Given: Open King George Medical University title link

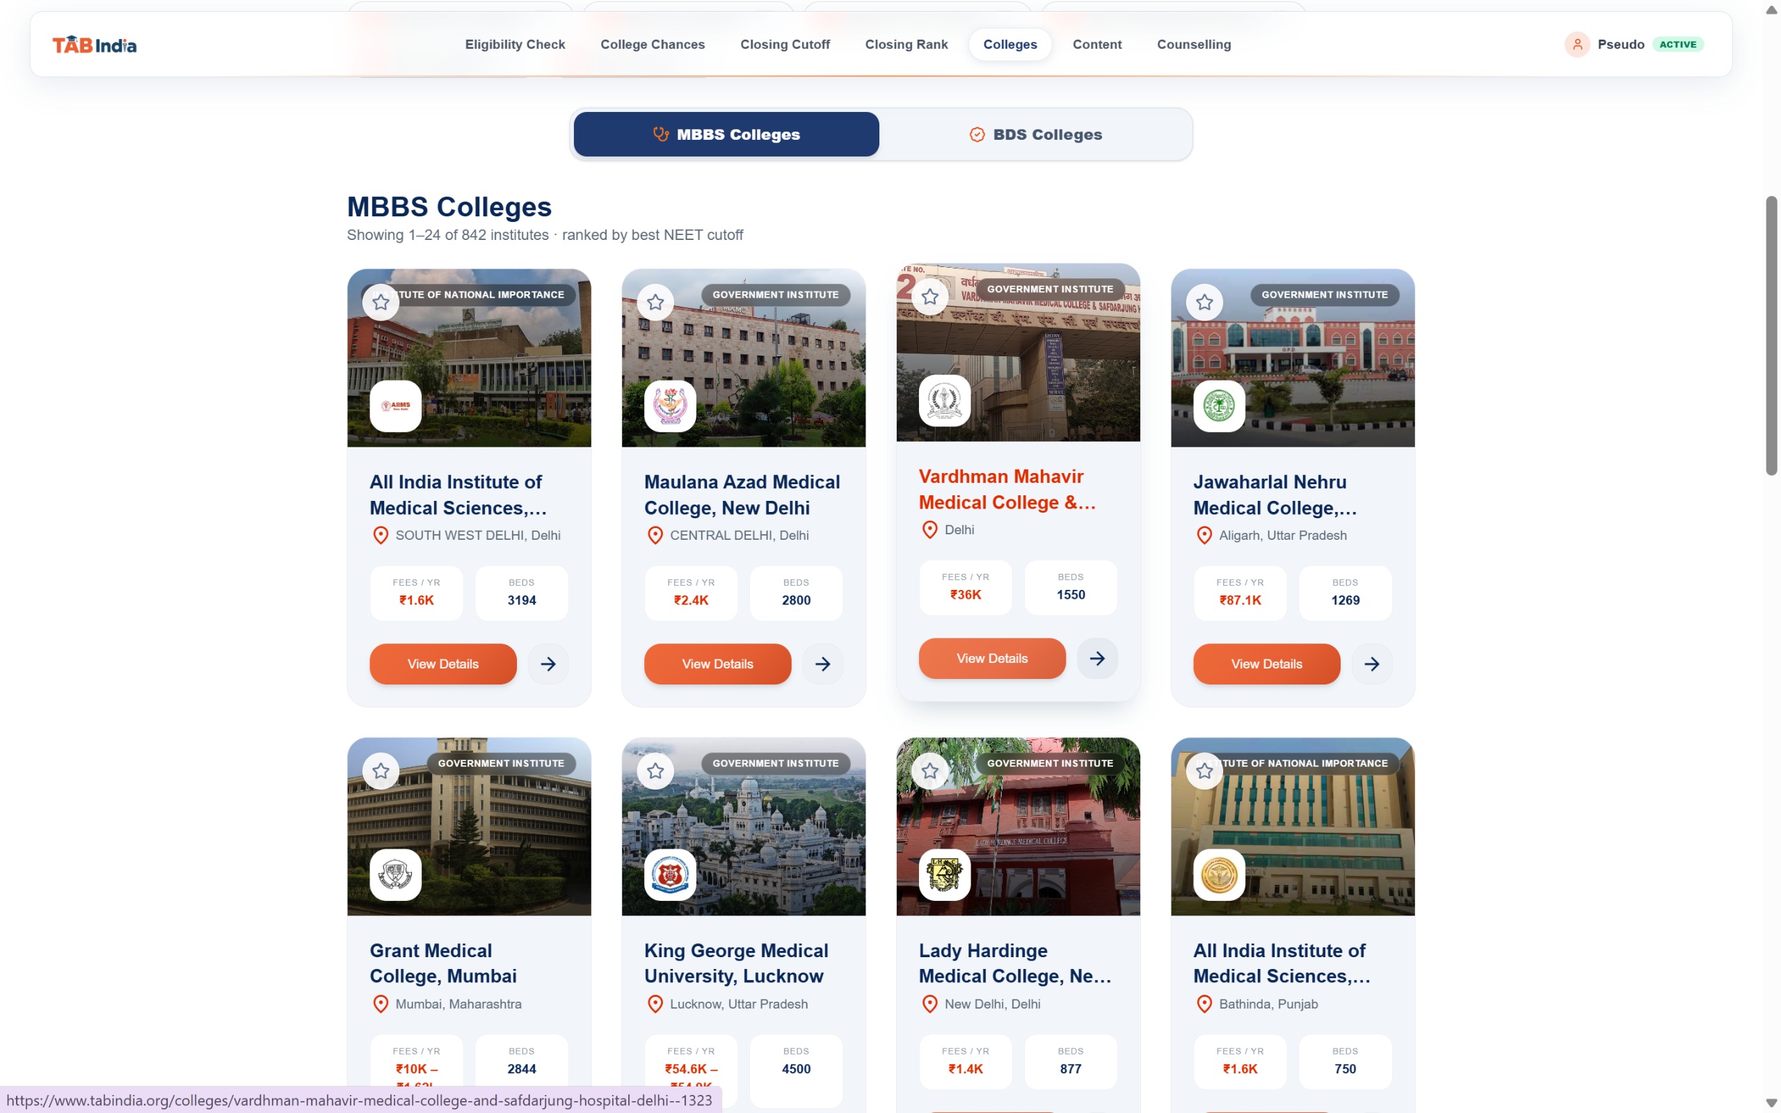Looking at the screenshot, I should click(x=736, y=963).
